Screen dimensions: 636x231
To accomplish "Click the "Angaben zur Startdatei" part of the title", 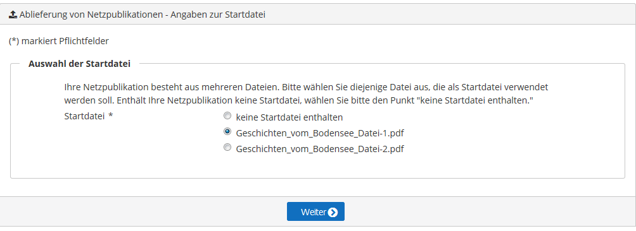I will coord(218,15).
